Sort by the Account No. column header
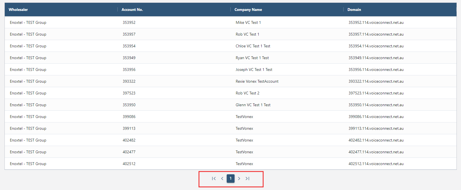This screenshot has height=190, width=461. [x=132, y=10]
